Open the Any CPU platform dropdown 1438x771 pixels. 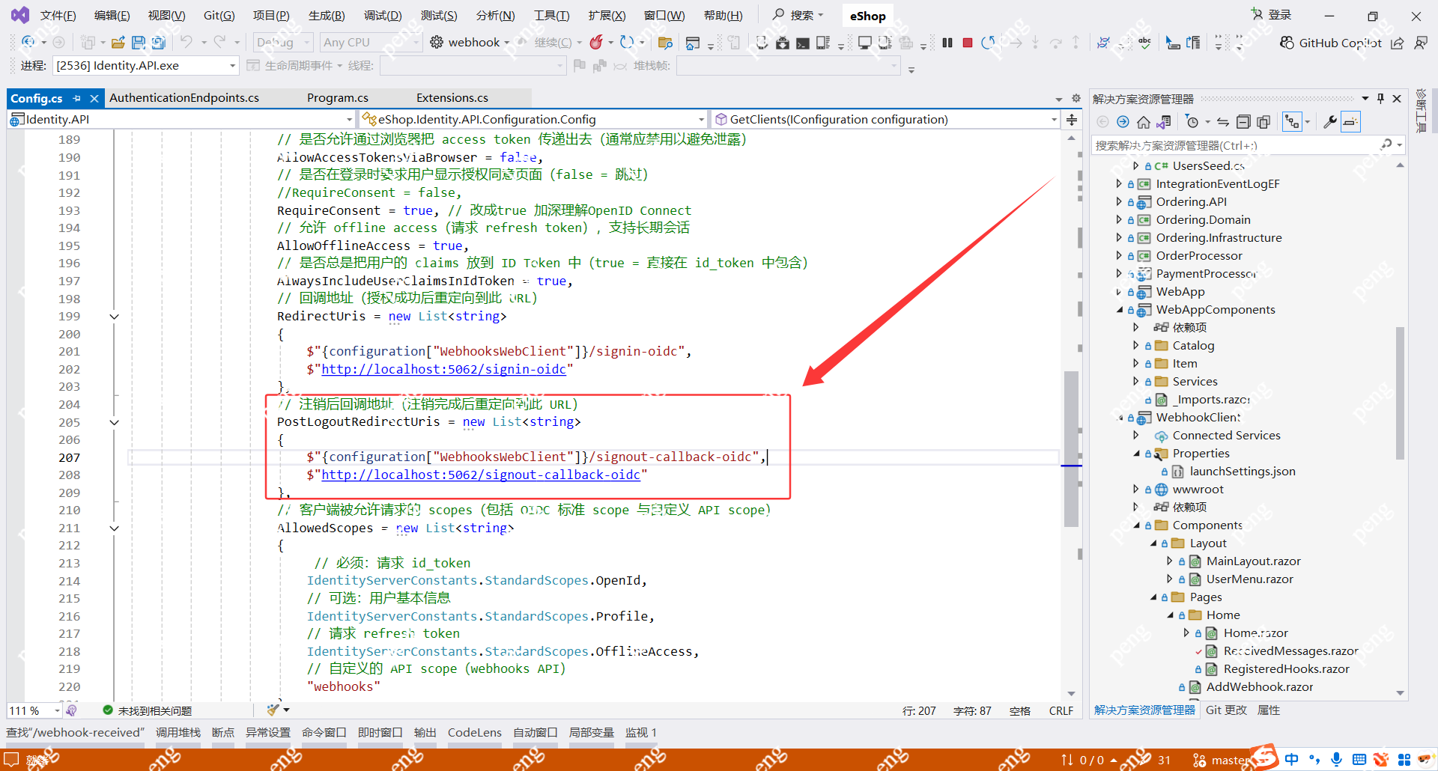pyautogui.click(x=370, y=43)
